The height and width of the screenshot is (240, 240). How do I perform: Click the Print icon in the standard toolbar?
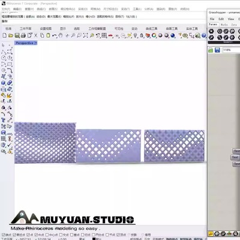23,35
